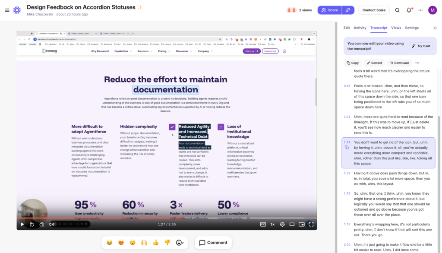This screenshot has width=442, height=253.
Task: Open video player settings gear
Action: pos(282,224)
